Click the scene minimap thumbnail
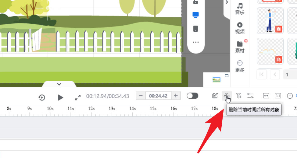Viewport: 297px width, 158px height. [x=216, y=80]
